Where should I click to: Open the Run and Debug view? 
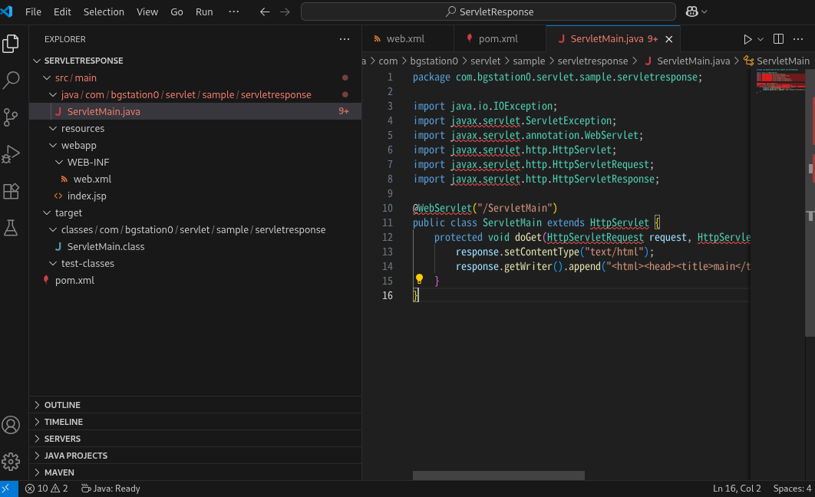(11, 153)
